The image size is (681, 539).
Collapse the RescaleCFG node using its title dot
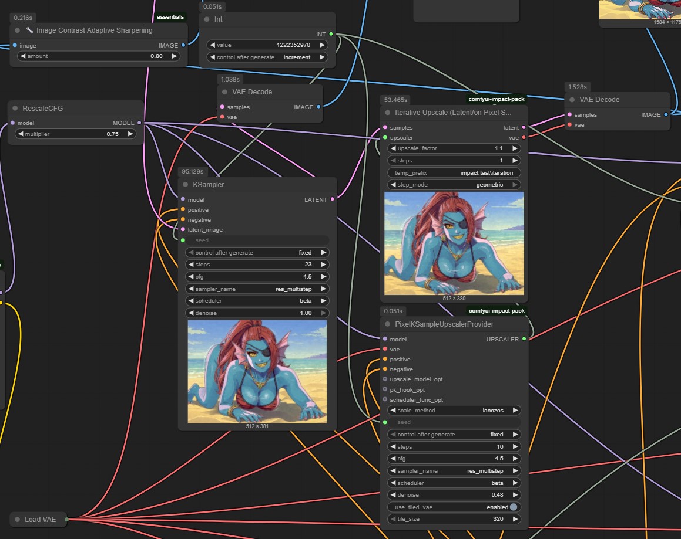pyautogui.click(x=15, y=109)
